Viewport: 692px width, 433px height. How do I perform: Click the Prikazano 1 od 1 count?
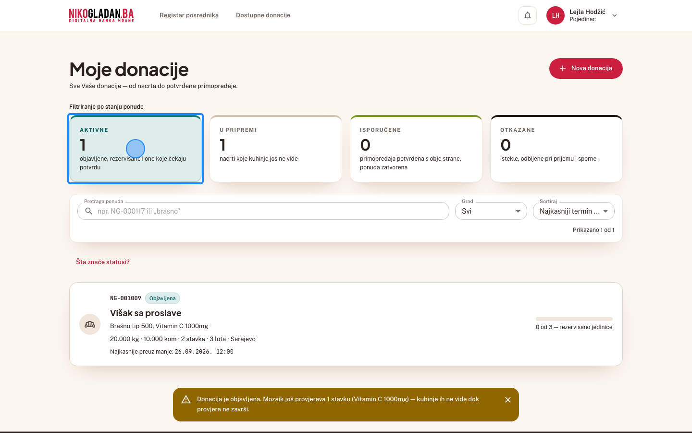(593, 230)
